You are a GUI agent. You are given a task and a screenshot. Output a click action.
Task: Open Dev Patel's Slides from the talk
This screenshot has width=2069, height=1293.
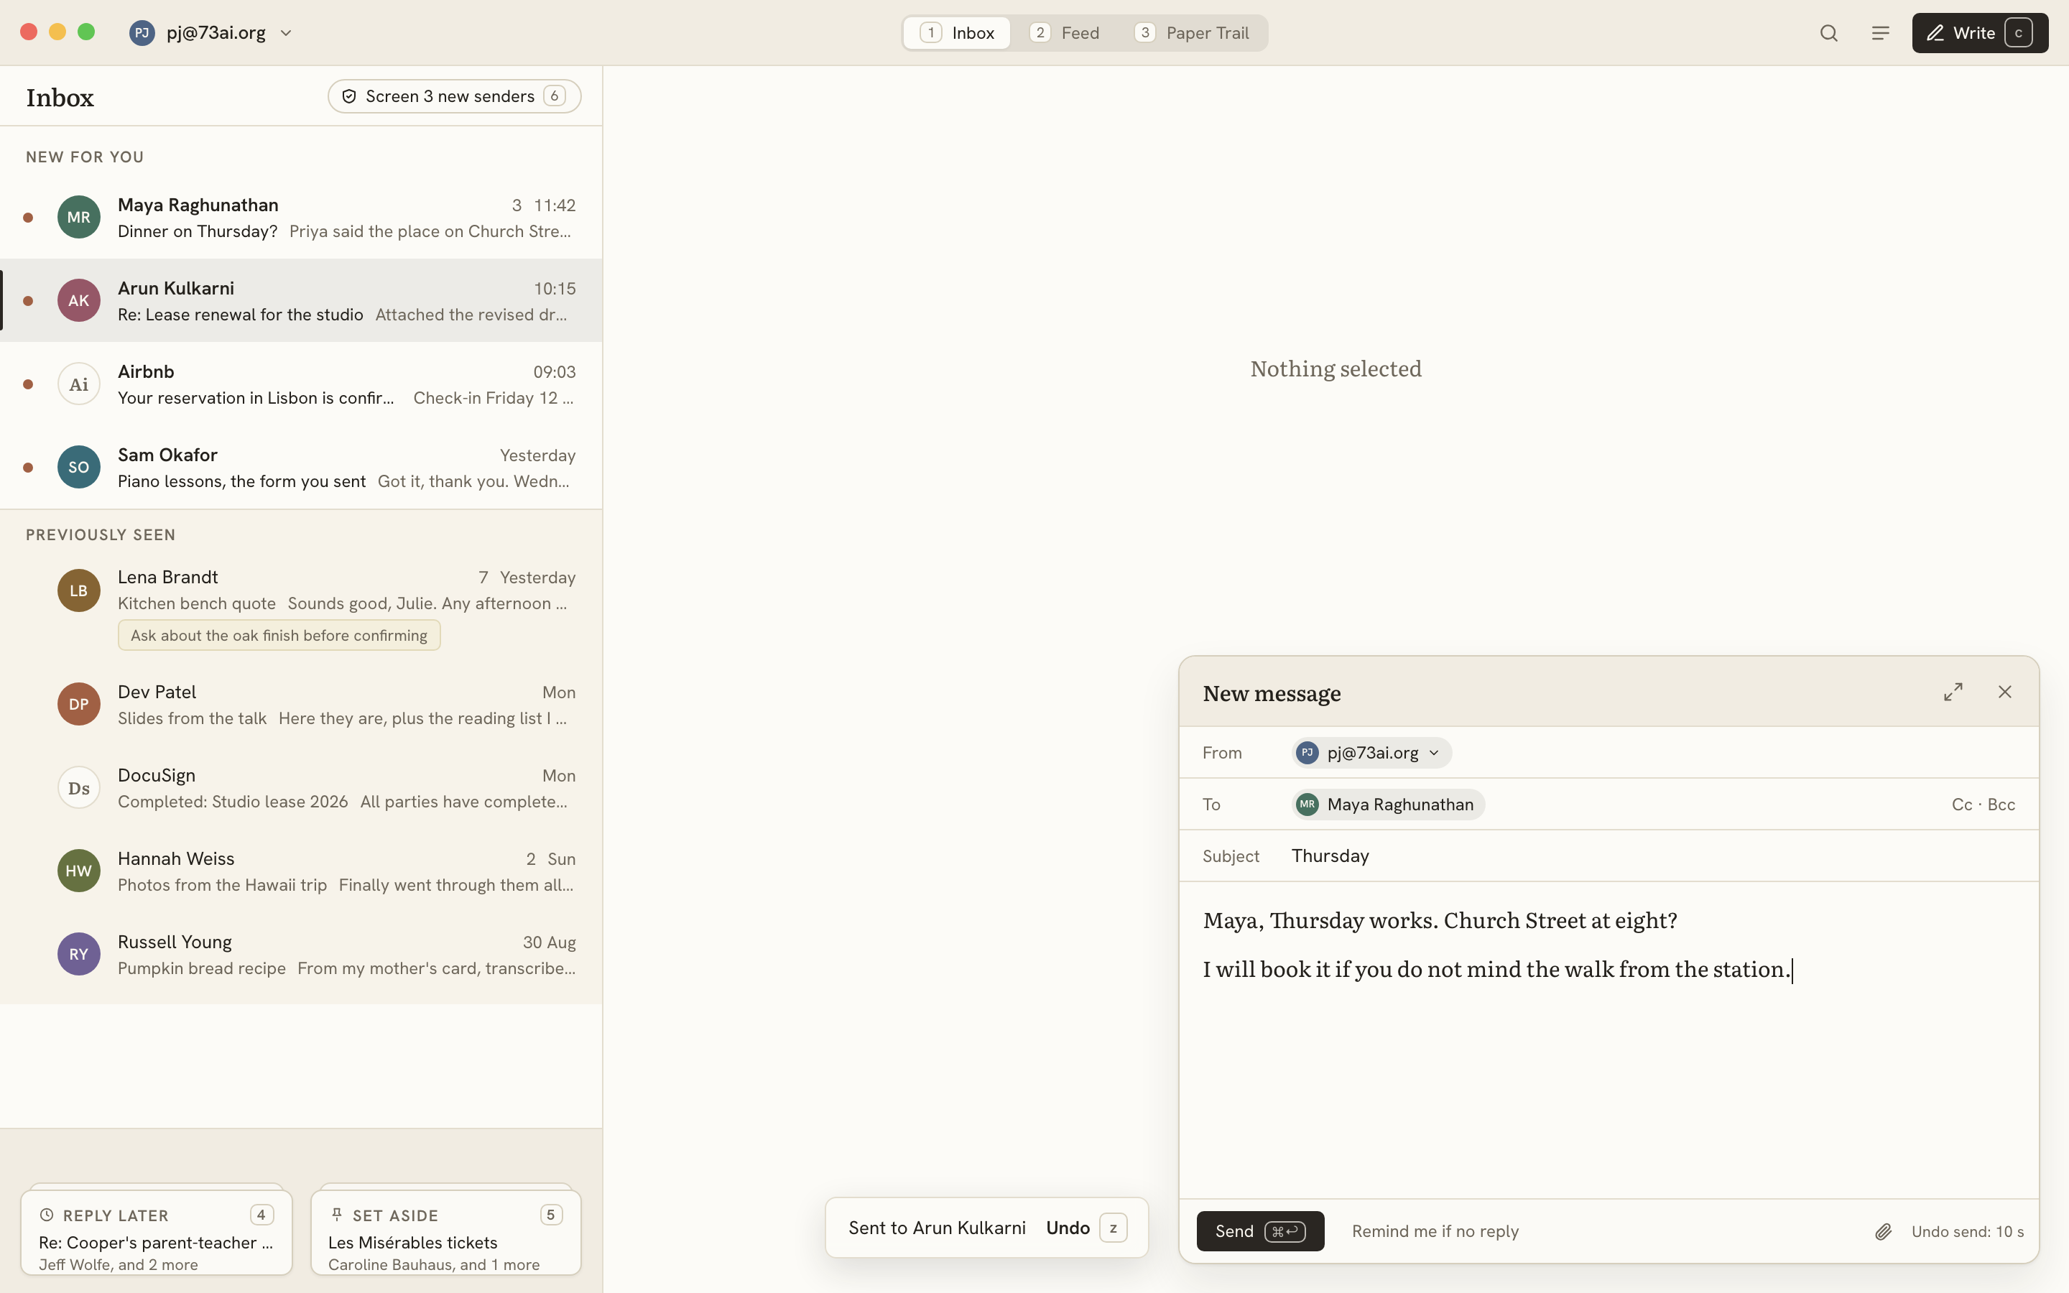(x=301, y=704)
